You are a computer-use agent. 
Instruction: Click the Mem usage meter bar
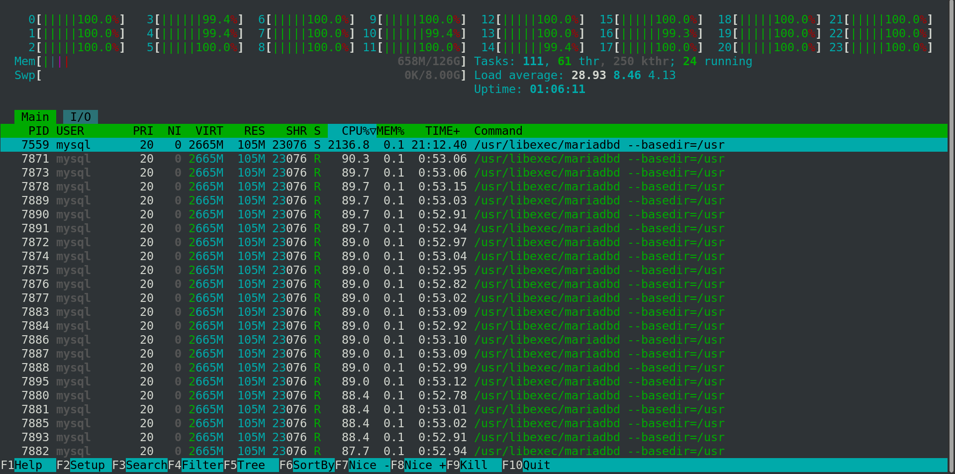tap(240, 61)
